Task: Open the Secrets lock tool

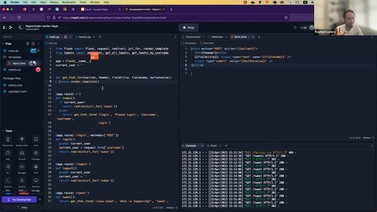Action: pyautogui.click(x=22, y=182)
